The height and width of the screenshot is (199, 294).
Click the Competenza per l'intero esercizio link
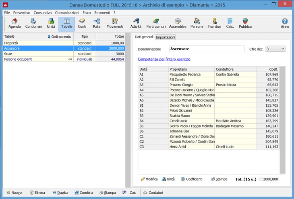[x=164, y=59]
